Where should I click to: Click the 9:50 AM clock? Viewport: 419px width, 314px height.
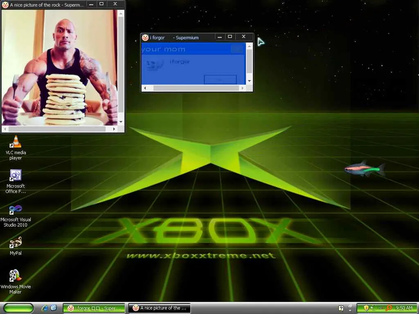pyautogui.click(x=404, y=308)
